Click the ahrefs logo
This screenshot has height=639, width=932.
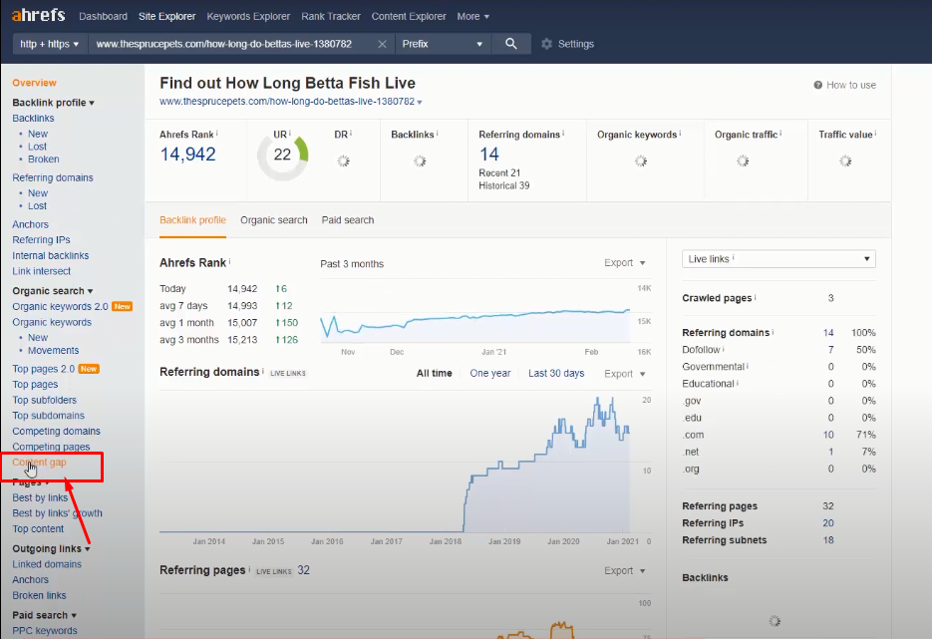38,15
